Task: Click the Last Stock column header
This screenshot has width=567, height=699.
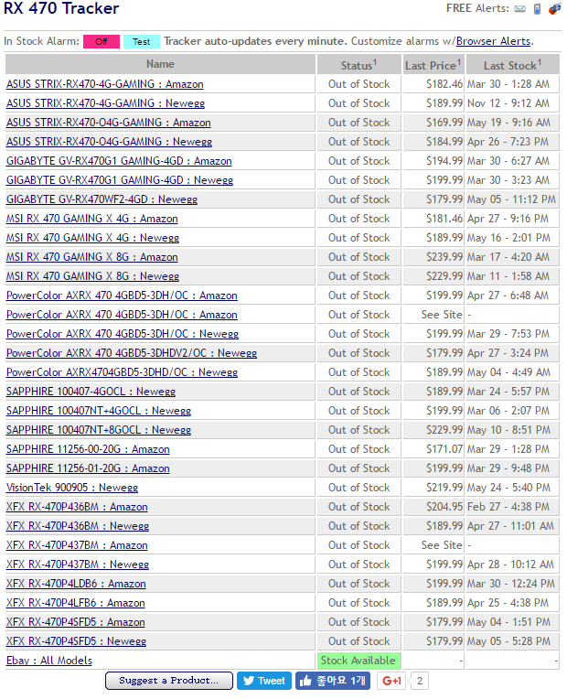Action: click(x=512, y=64)
